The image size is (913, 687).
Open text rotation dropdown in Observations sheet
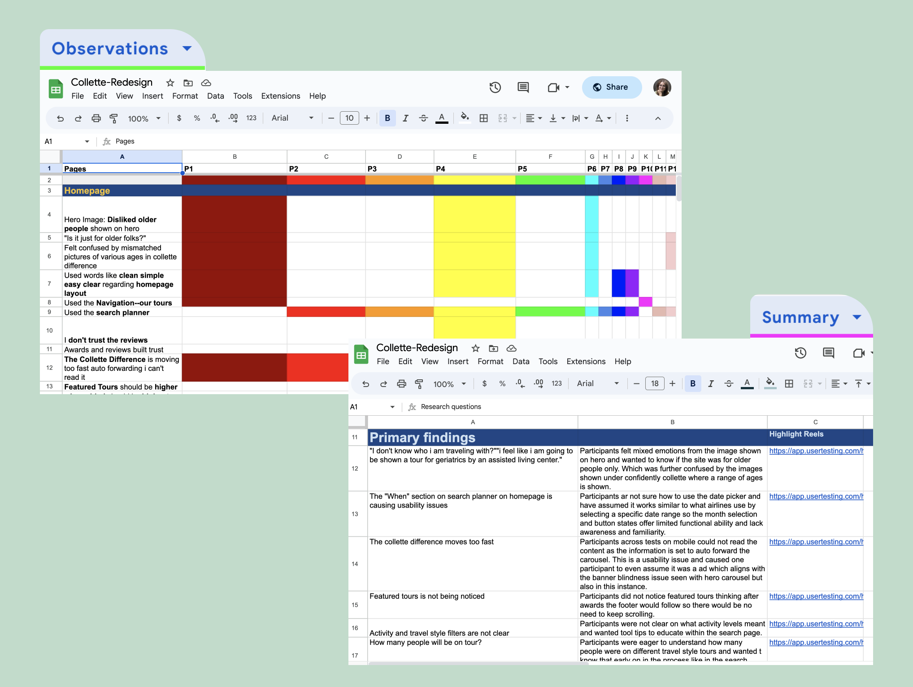[603, 118]
